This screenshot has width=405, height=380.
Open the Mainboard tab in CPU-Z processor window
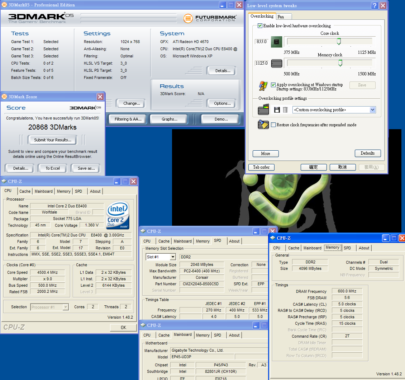pos(44,191)
